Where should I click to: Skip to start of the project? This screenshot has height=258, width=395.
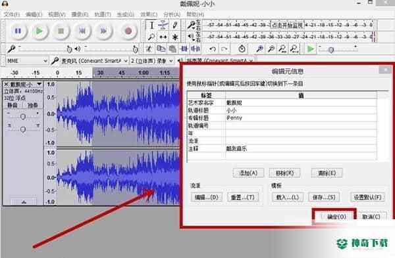tap(82, 31)
